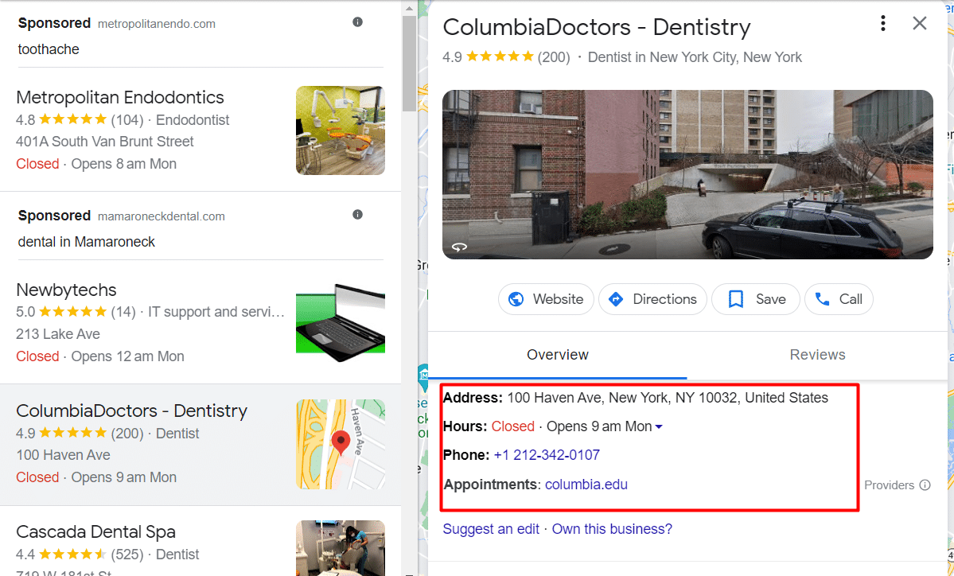This screenshot has width=954, height=576.
Task: Switch to the Reviews tab
Action: [817, 355]
